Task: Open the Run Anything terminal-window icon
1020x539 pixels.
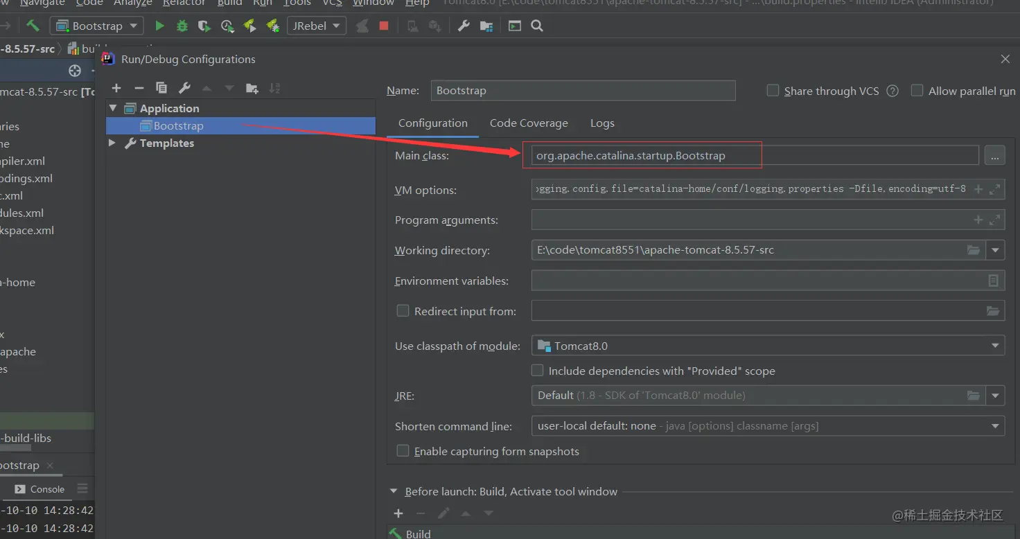Action: (x=514, y=26)
